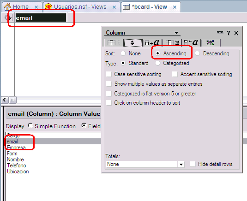The height and width of the screenshot is (201, 247).
Task: Select the Categorized type option
Action: click(x=158, y=63)
